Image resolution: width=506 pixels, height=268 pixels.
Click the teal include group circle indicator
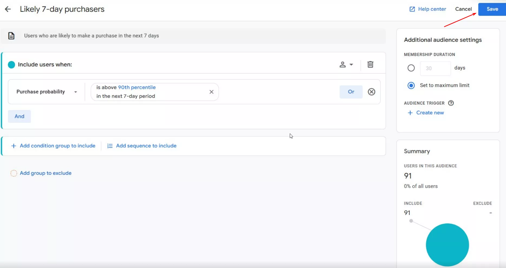coord(11,65)
